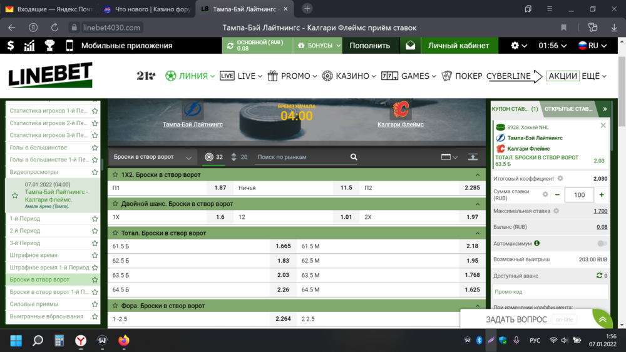
Task: Open the RU language selector
Action: click(592, 46)
